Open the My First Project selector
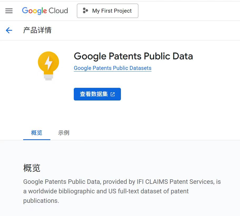 (107, 11)
